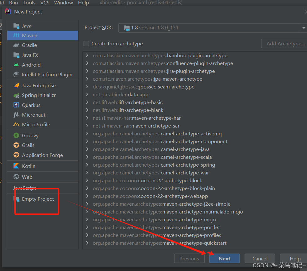Expand maven-archetype-mojo node

point(87,220)
